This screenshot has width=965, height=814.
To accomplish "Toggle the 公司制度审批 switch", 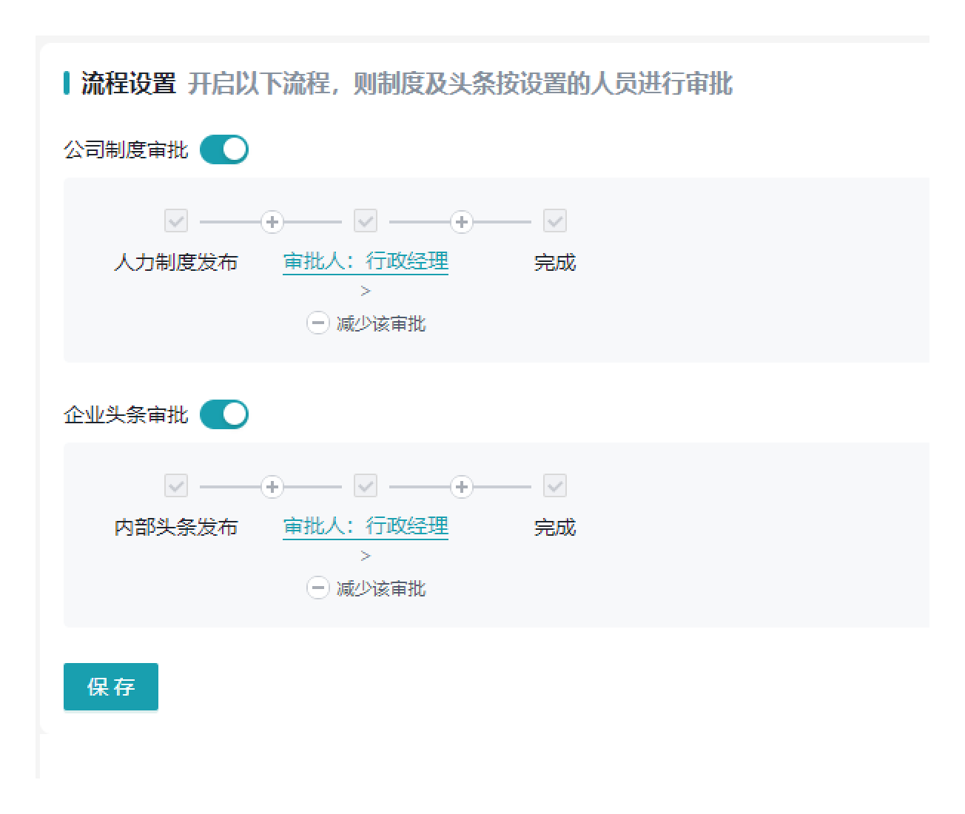I will (223, 149).
